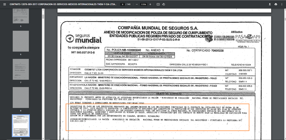The image size is (286, 140).
Task: Click the 00:00 Horas del 30/10/2017 cell
Action: click(x=122, y=56)
